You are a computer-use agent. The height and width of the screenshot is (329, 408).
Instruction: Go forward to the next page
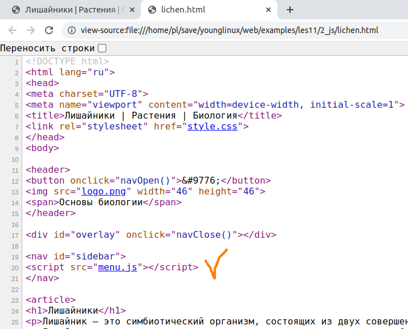tap(31, 30)
